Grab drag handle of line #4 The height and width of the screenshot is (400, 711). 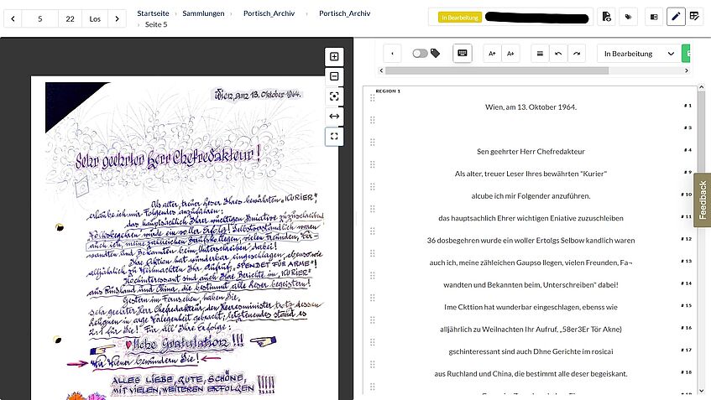point(372,143)
